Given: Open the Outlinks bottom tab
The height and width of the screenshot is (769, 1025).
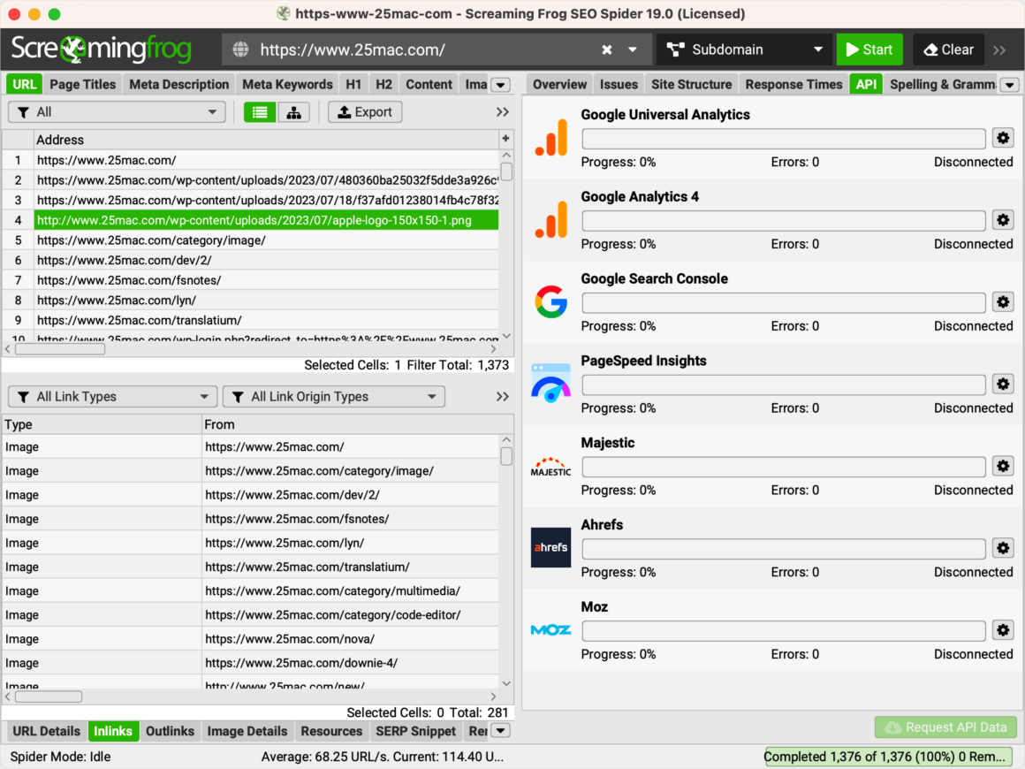Looking at the screenshot, I should coord(170,731).
